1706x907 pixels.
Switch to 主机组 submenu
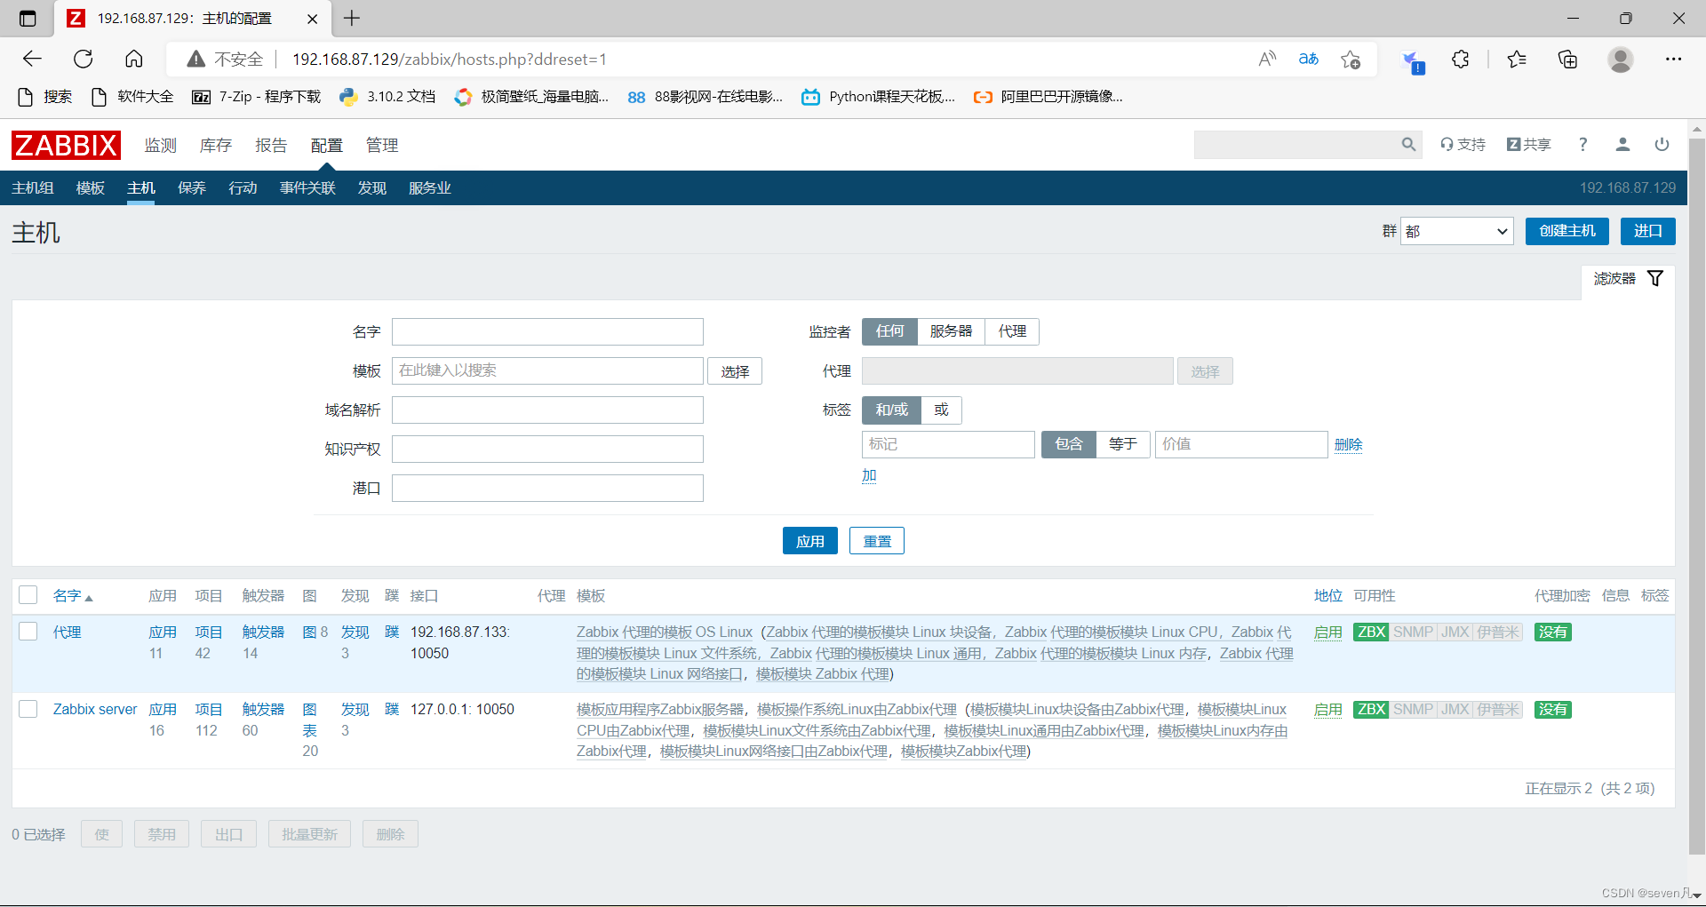pos(33,188)
